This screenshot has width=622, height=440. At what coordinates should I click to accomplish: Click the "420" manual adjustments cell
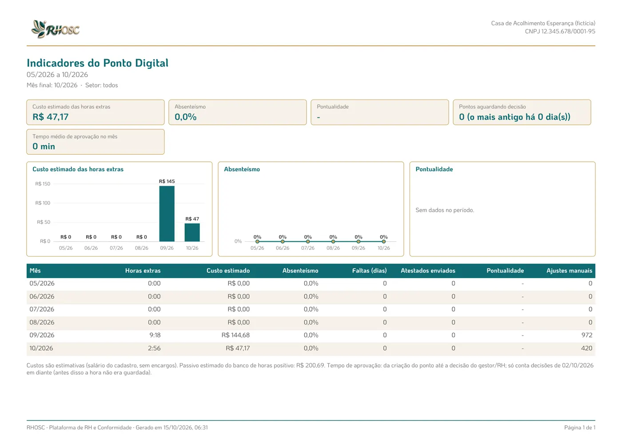(586, 348)
